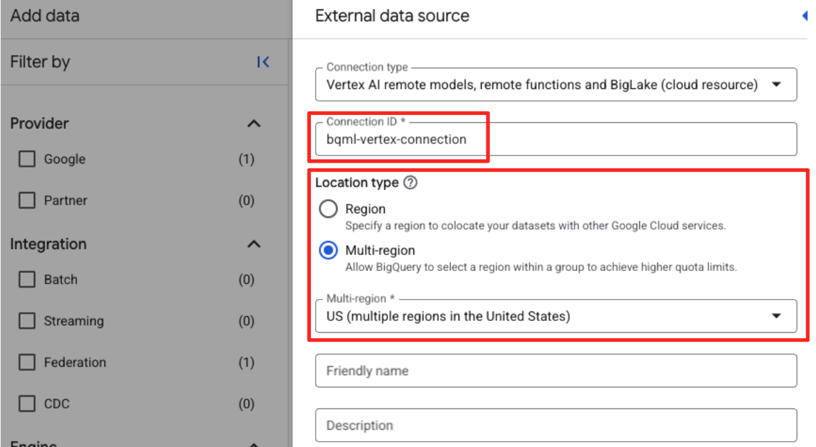
Task: Collapse the Integration filter section
Action: click(x=254, y=244)
